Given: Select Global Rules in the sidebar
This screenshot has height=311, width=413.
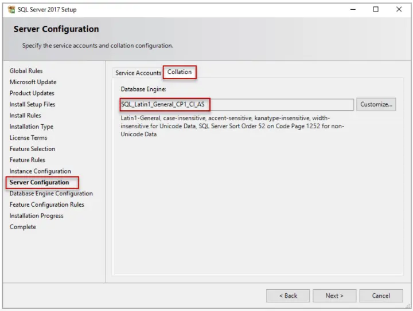Looking at the screenshot, I should (26, 70).
